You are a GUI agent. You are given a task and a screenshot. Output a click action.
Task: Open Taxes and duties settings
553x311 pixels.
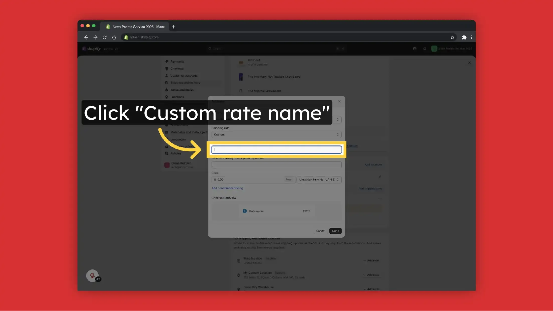click(x=182, y=90)
